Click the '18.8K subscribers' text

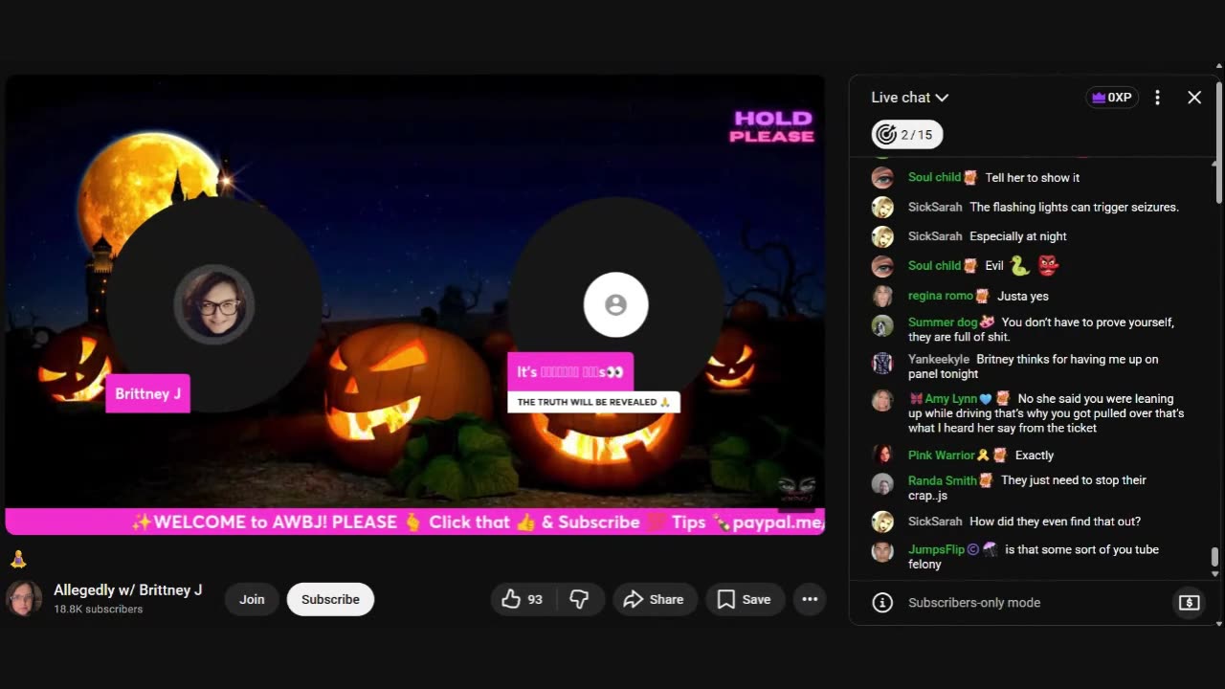tap(99, 610)
